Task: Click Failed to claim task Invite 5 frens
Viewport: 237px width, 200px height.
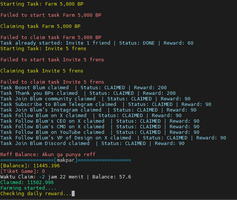Action: pyautogui.click(x=52, y=82)
